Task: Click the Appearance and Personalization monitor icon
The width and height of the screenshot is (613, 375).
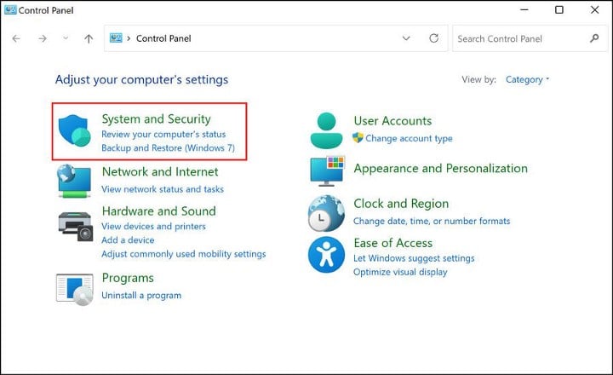Action: [x=327, y=171]
